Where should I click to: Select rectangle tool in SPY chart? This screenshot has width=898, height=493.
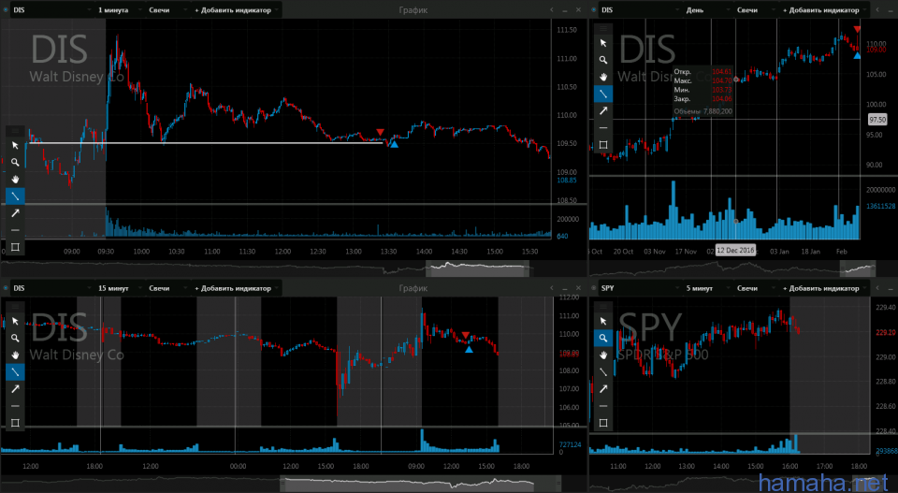(603, 423)
